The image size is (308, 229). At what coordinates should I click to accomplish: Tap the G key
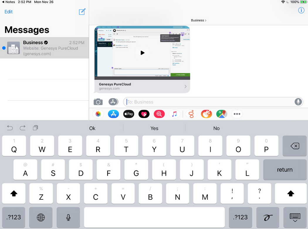click(136, 170)
